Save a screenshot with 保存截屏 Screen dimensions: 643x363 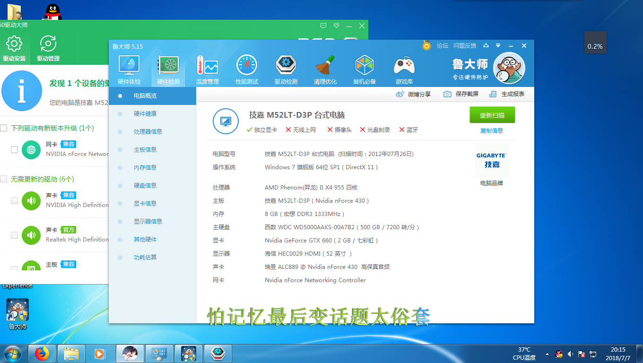pos(461,94)
